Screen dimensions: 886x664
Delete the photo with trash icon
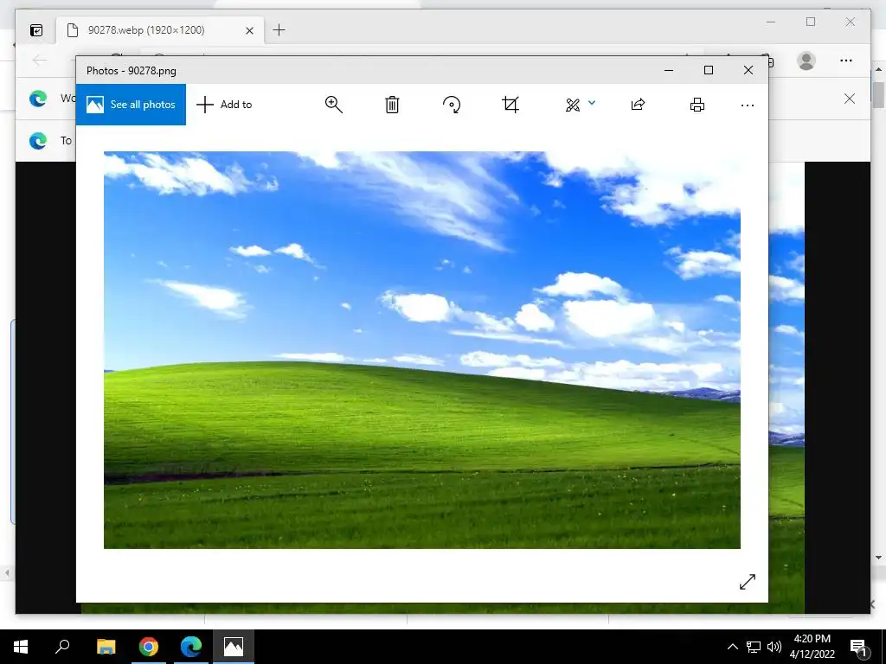point(392,105)
